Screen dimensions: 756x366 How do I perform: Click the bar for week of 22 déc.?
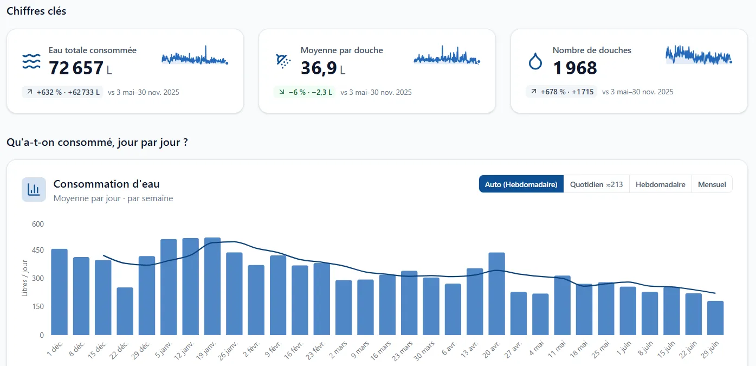coord(125,311)
